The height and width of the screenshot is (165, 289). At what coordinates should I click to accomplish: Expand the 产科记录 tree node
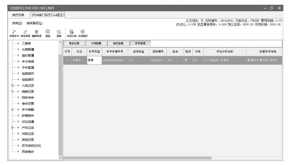point(13,128)
